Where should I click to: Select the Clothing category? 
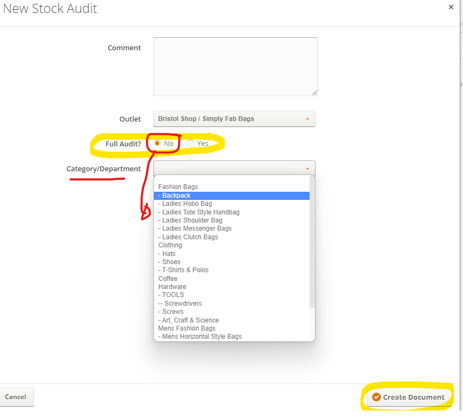(231, 245)
